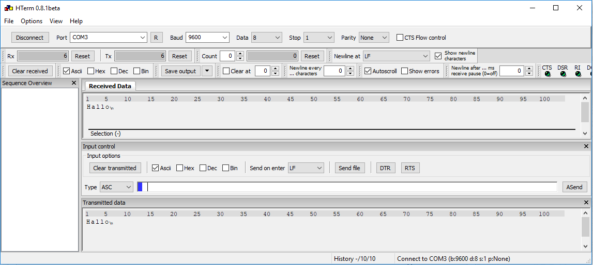Open the Options menu
593x265 pixels.
click(x=32, y=21)
